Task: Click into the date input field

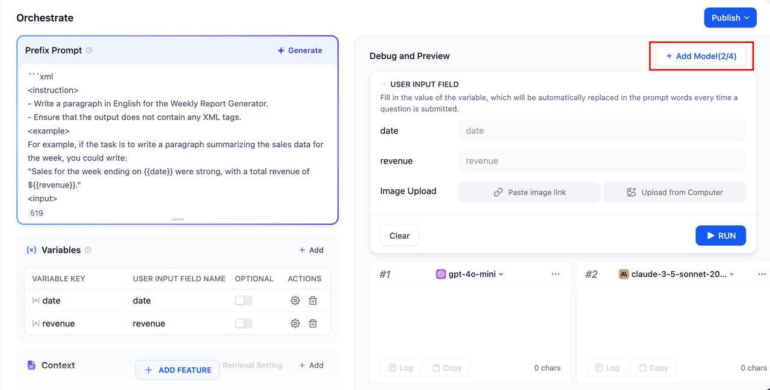Action: point(602,130)
